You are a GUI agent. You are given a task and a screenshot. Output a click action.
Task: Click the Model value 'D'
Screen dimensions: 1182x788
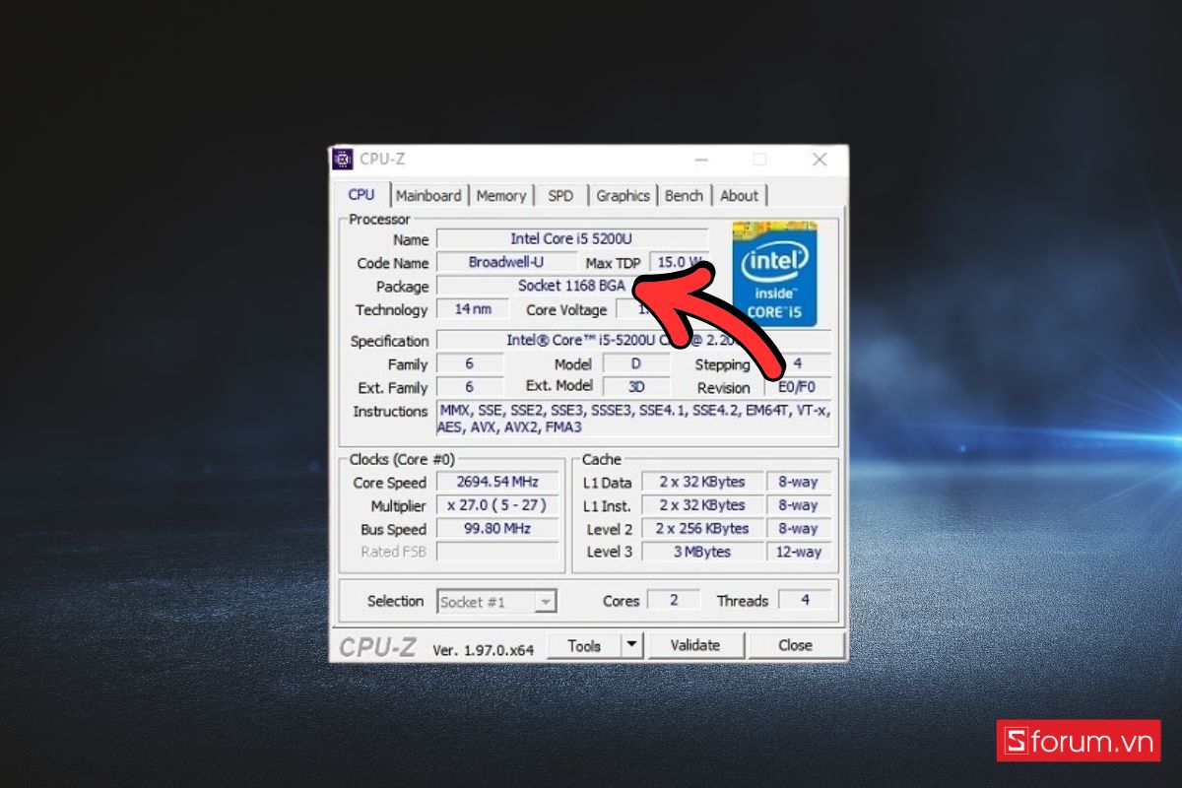[636, 364]
